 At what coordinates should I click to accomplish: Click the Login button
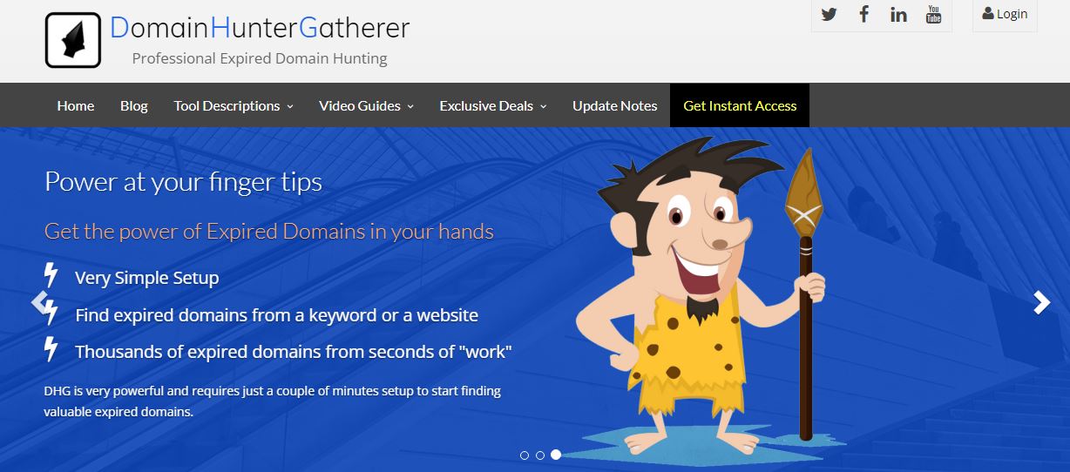tap(1005, 14)
